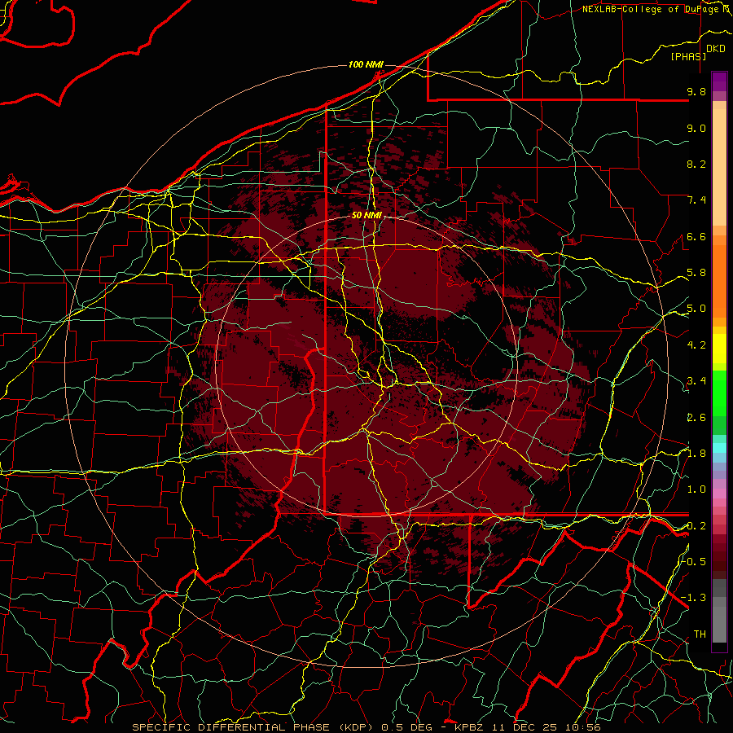The image size is (733, 733).
Task: Click the SPECIFIC DIFFERENTIAL PHASE caption title
Action: [230, 727]
